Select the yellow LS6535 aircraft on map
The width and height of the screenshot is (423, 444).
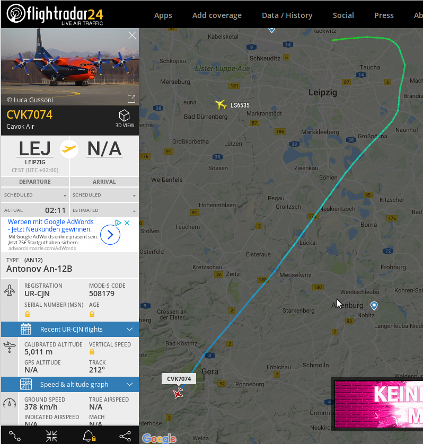(x=221, y=104)
